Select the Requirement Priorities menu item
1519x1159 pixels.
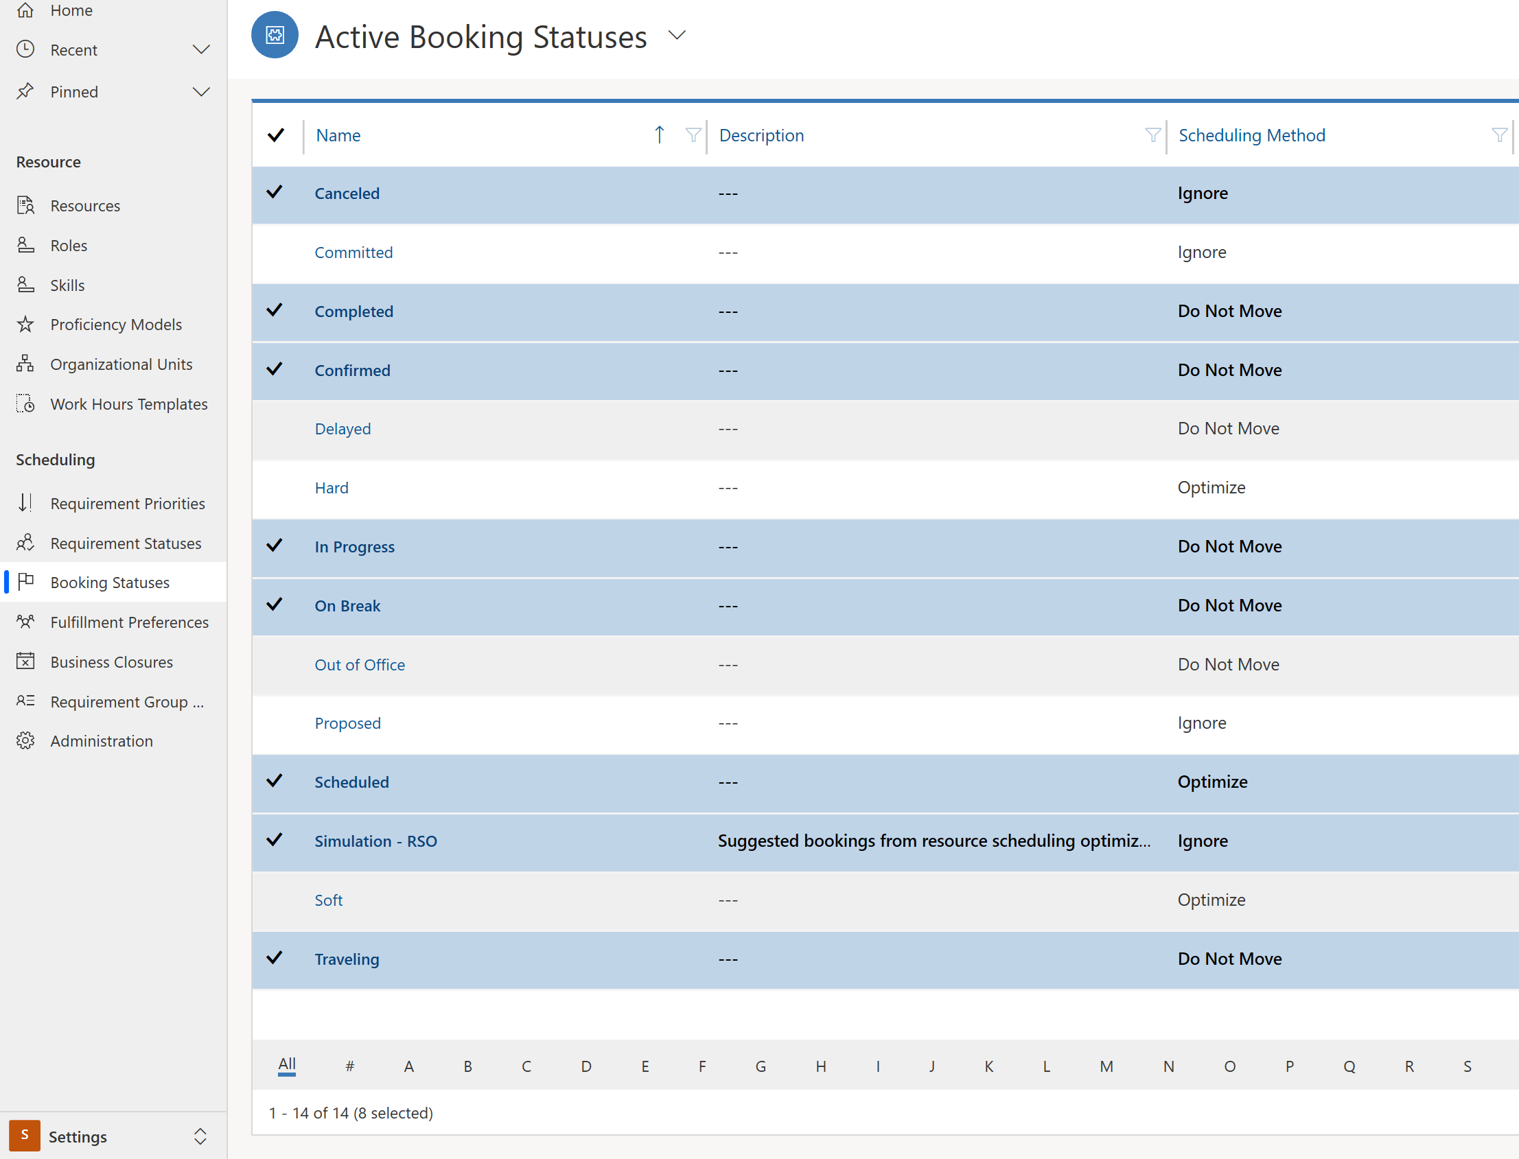tap(128, 503)
